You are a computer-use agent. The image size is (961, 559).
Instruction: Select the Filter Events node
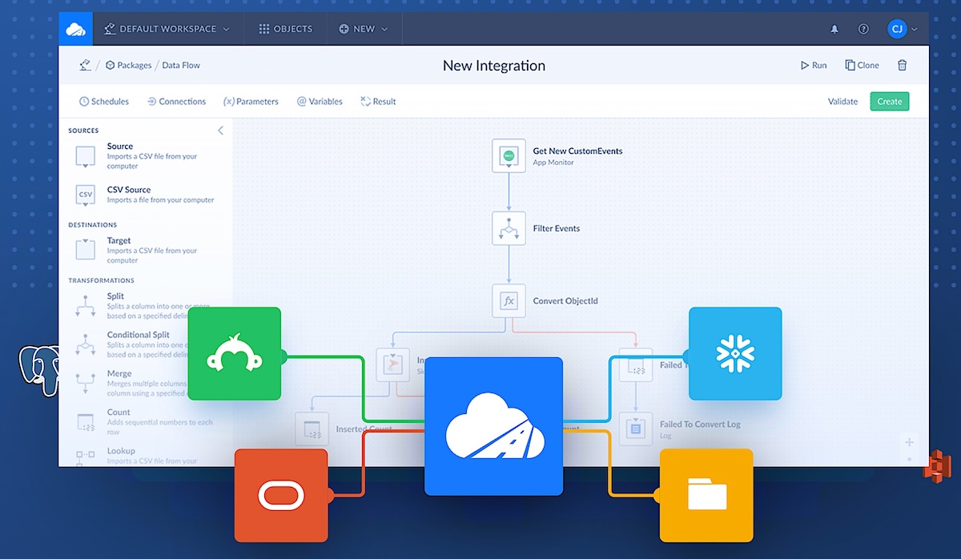(509, 228)
